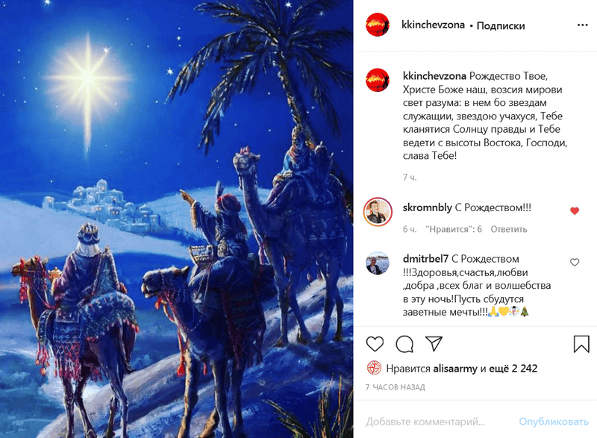Open kkinchevzona header profile avatar
The height and width of the screenshot is (438, 597).
tap(378, 25)
